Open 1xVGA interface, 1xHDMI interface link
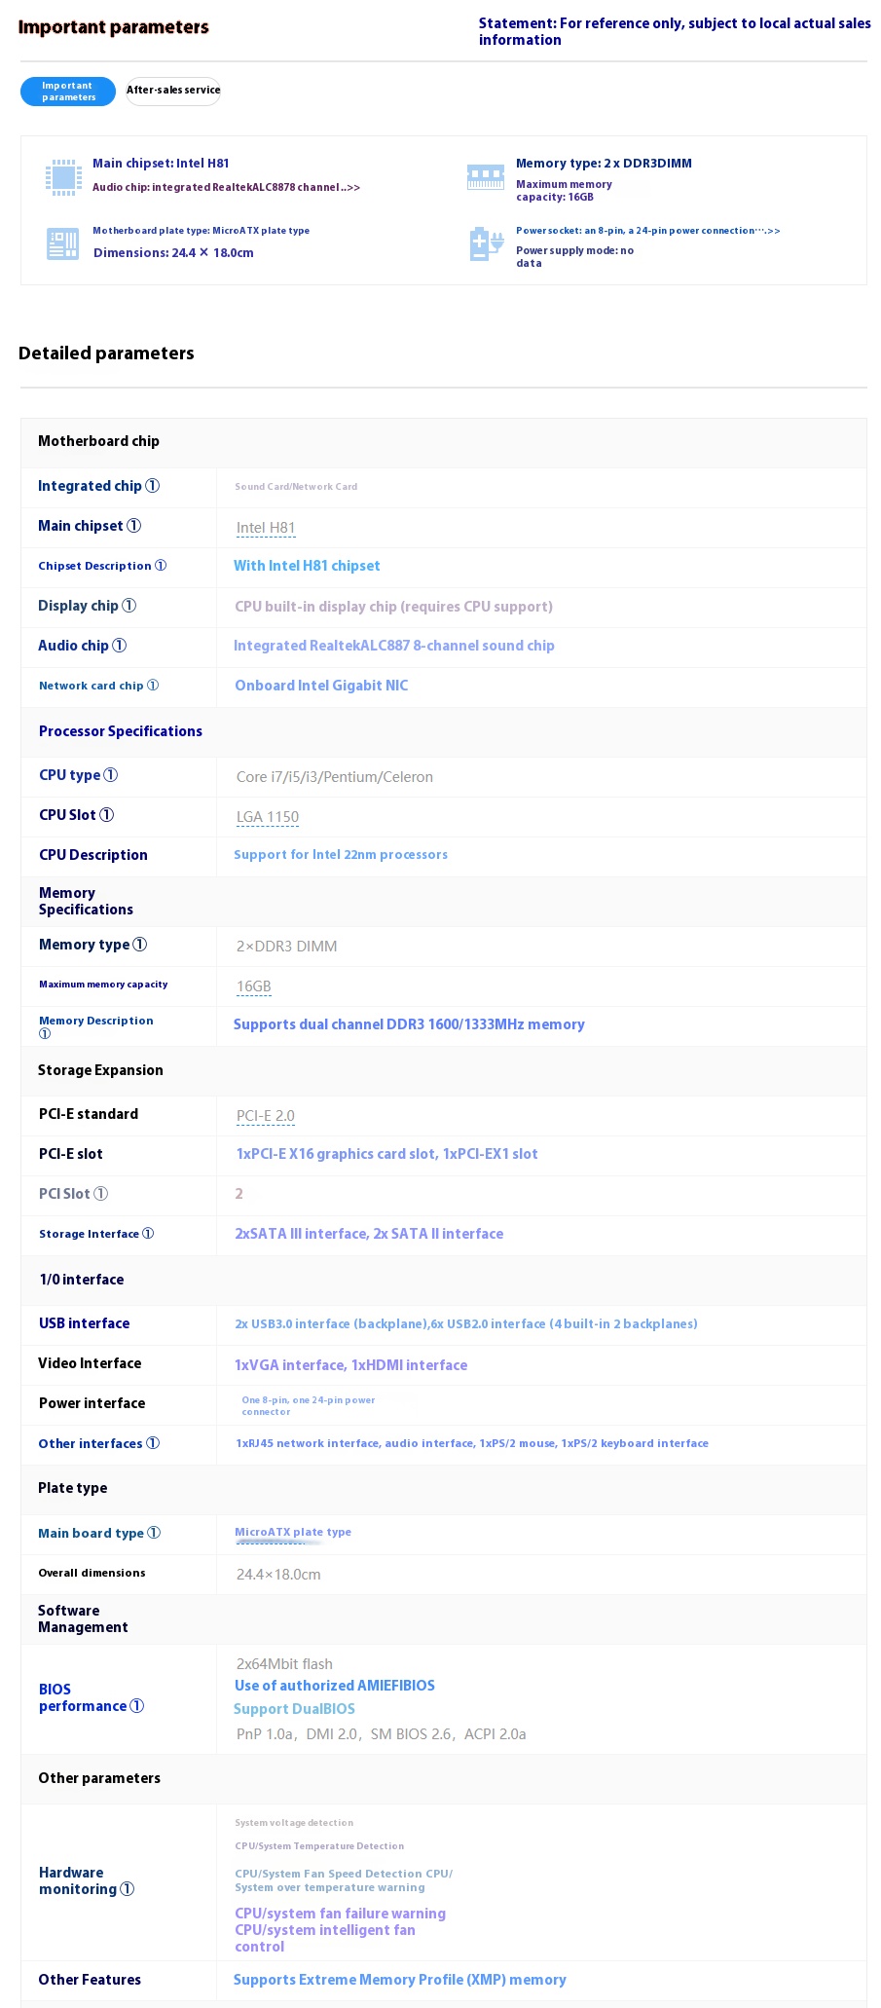This screenshot has height=2008, width=881. point(350,1365)
